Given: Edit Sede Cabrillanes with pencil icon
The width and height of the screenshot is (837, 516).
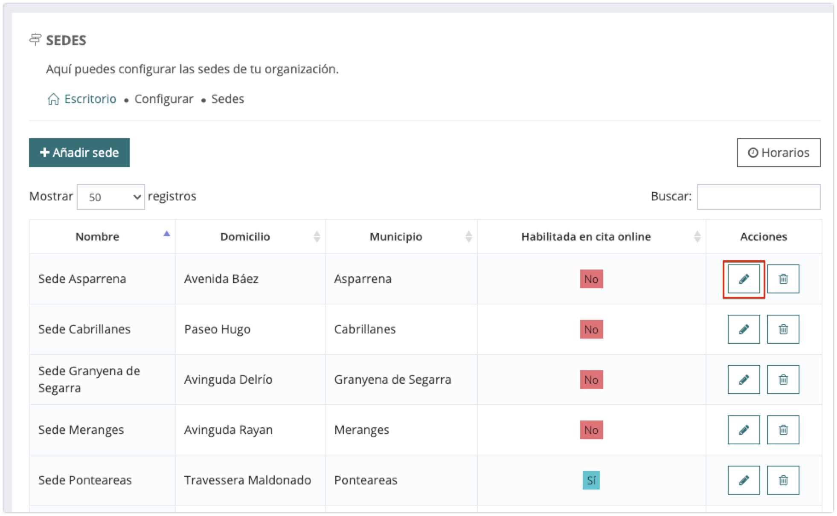Looking at the screenshot, I should pyautogui.click(x=744, y=329).
